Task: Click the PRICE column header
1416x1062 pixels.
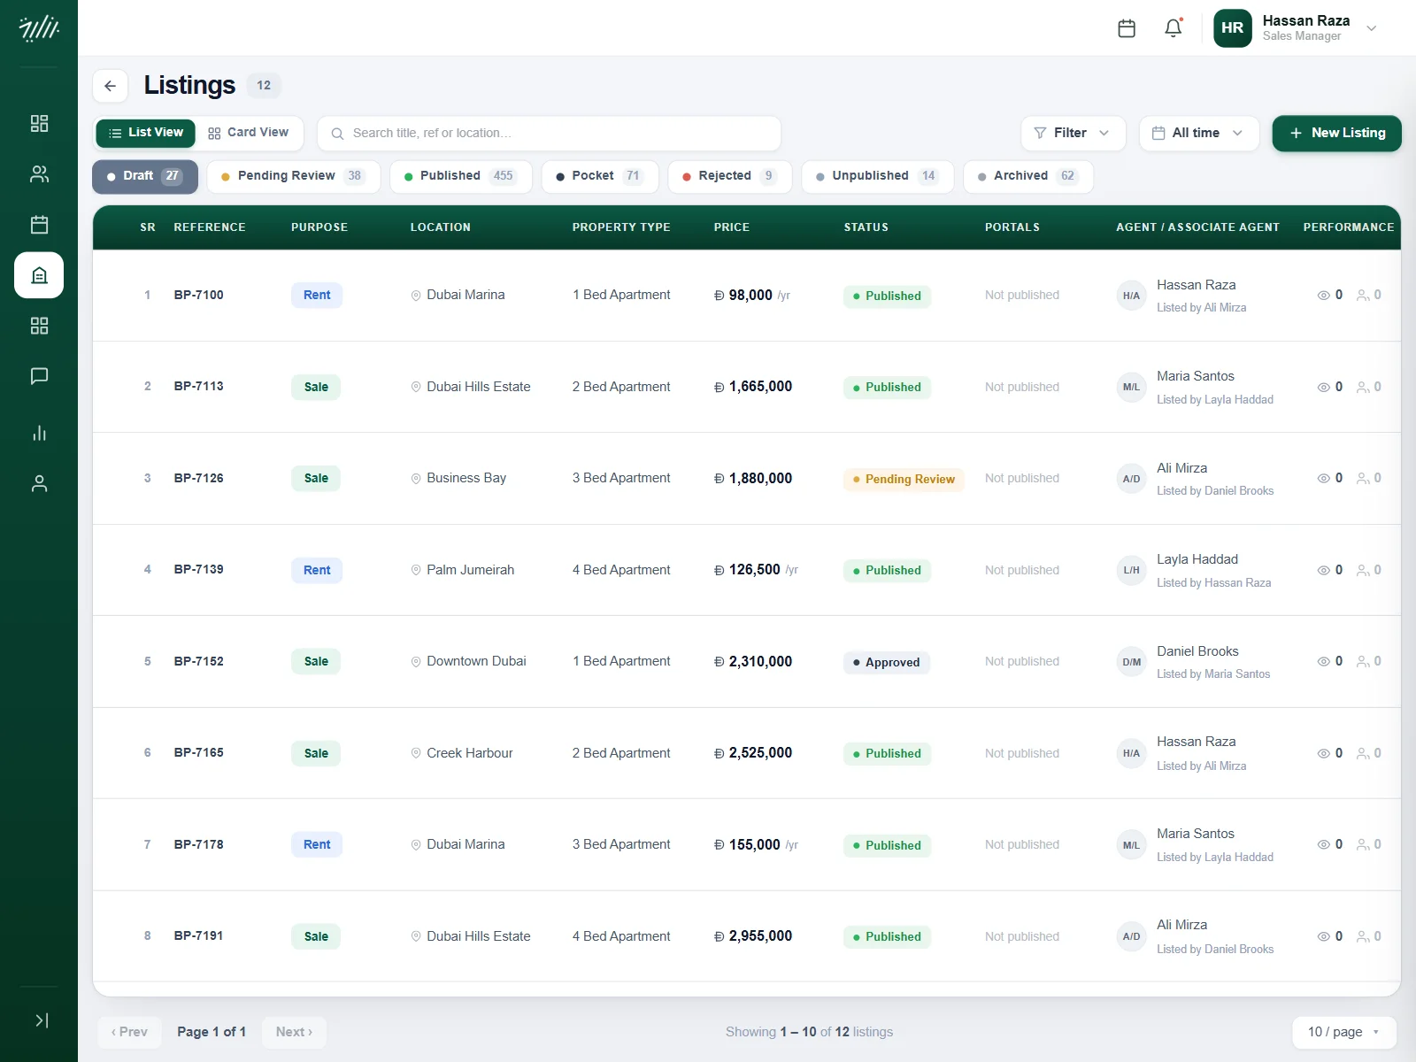Action: coord(732,227)
